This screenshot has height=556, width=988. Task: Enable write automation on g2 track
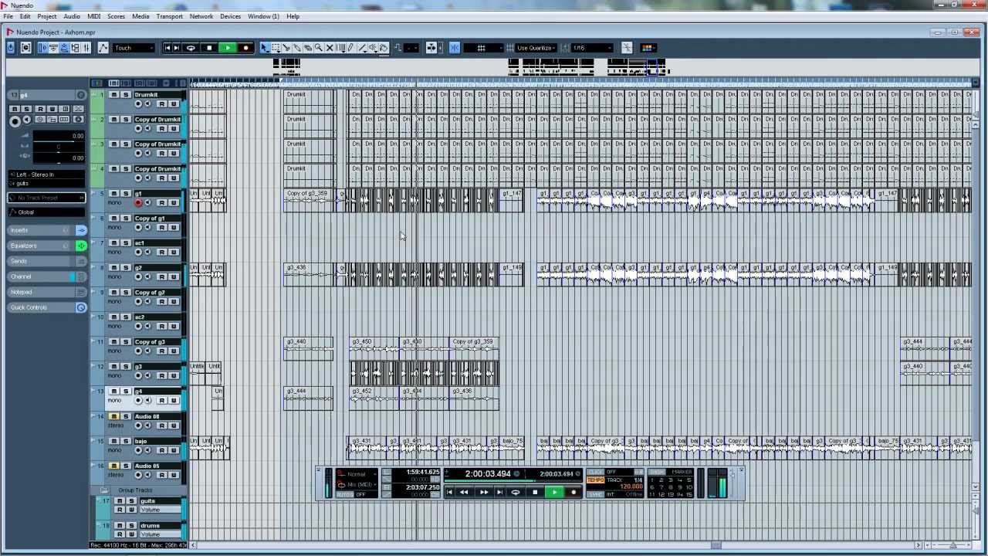[x=174, y=277]
